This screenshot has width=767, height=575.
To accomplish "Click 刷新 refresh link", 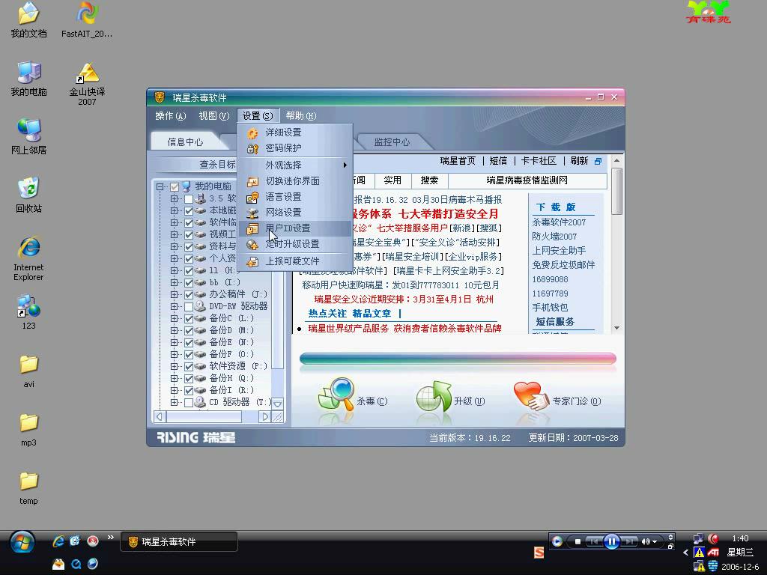I will point(579,161).
